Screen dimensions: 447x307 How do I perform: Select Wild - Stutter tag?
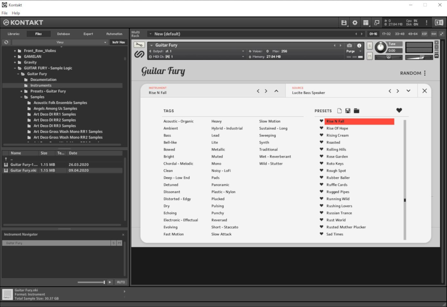pos(271,164)
